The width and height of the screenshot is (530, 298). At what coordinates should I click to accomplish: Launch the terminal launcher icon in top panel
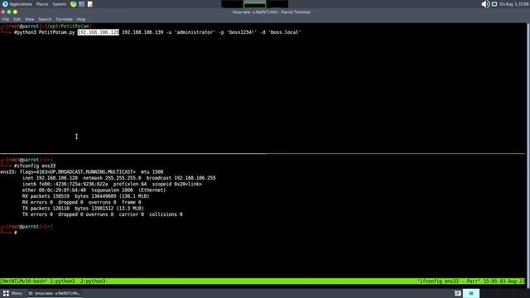coord(82,4)
